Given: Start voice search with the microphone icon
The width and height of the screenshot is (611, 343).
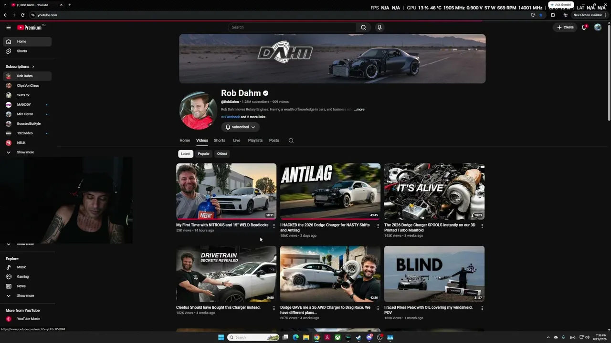Looking at the screenshot, I should (379, 27).
